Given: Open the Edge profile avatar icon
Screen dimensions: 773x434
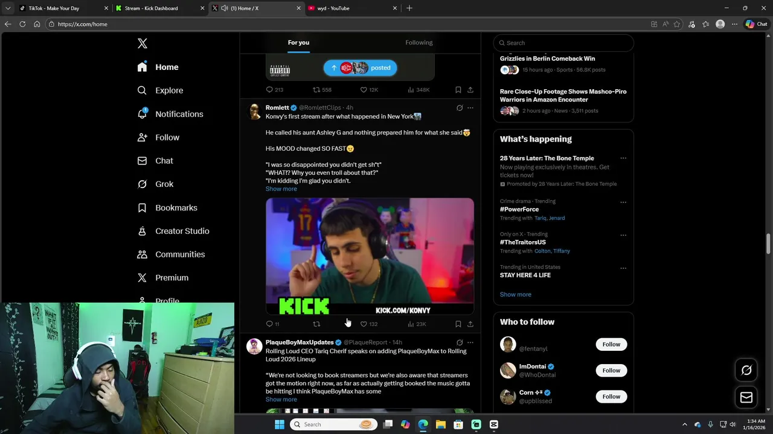Looking at the screenshot, I should [720, 24].
